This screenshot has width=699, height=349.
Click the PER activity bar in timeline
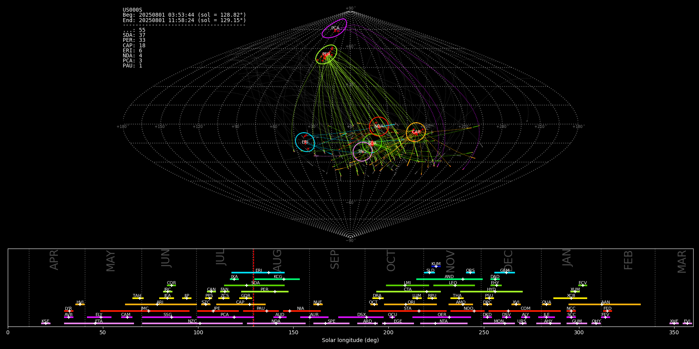pyautogui.click(x=265, y=292)
